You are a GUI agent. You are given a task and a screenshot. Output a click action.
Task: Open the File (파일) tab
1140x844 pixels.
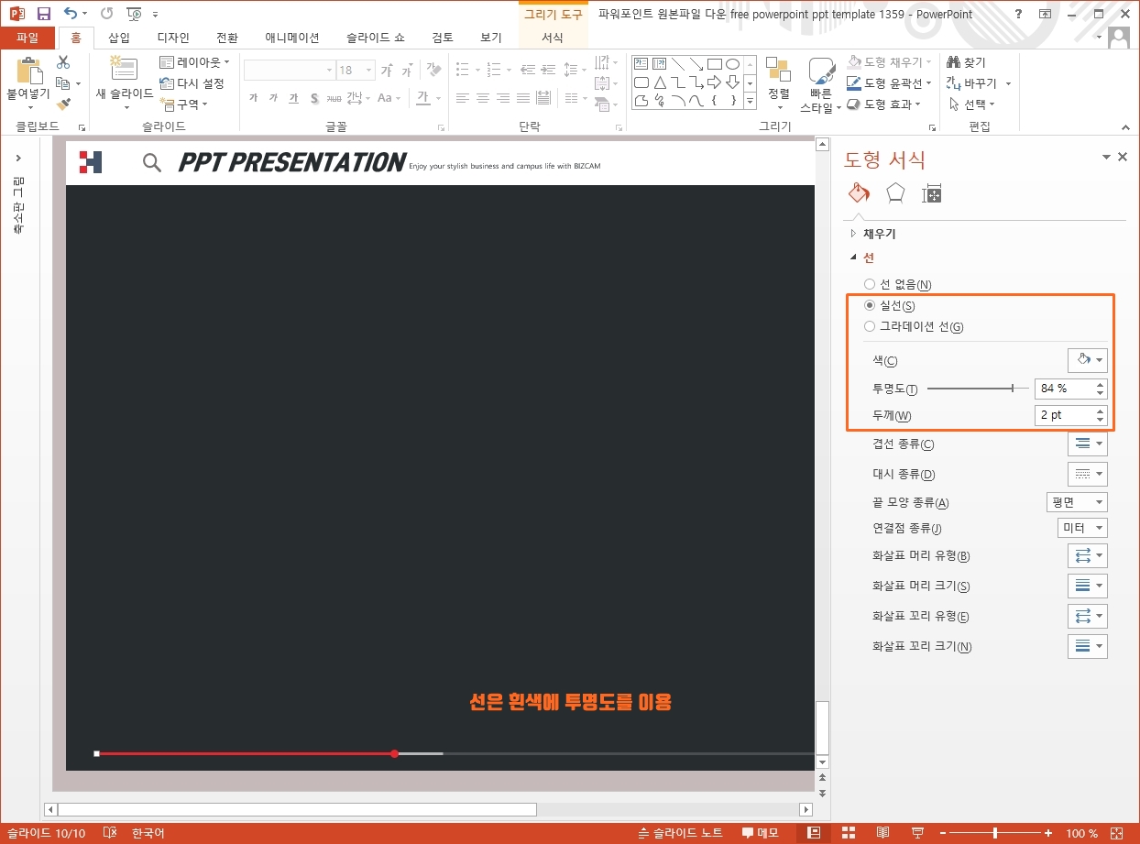tap(28, 38)
